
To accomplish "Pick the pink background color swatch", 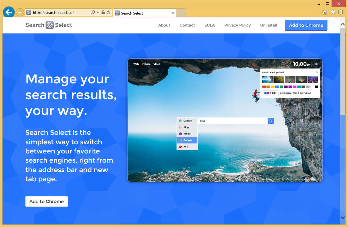I will coord(295,87).
